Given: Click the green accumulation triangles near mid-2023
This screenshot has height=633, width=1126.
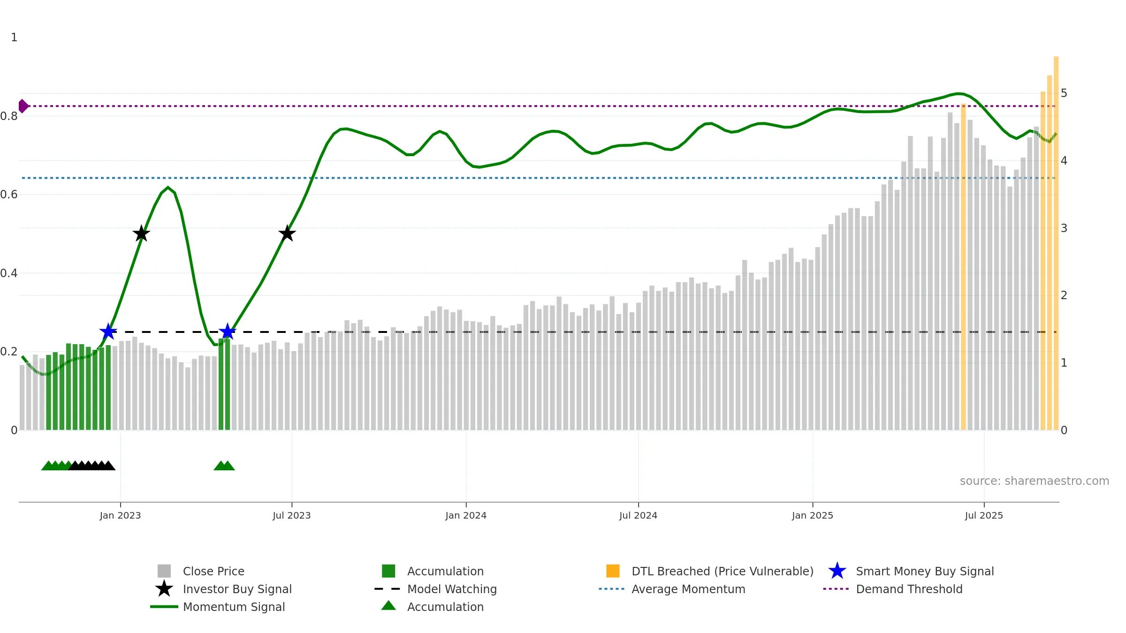Looking at the screenshot, I should click(224, 466).
